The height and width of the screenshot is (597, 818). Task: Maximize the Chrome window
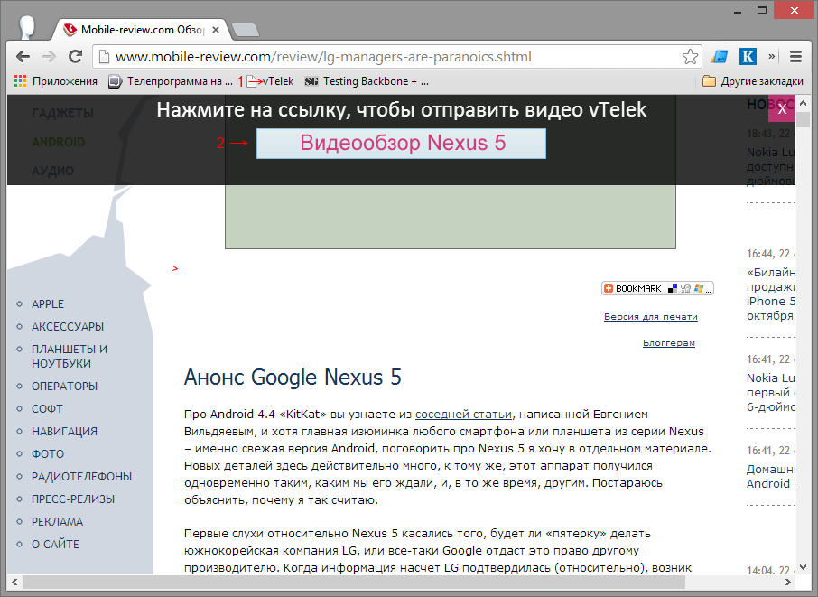tap(762, 11)
